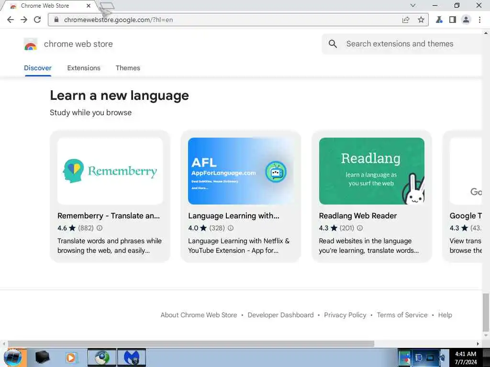This screenshot has height=367, width=490.
Task: Switch to the Extensions tab
Action: 84,68
